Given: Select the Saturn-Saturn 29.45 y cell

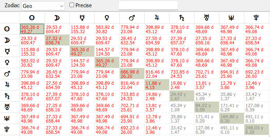Looking at the screenshot, I should tap(182, 96).
